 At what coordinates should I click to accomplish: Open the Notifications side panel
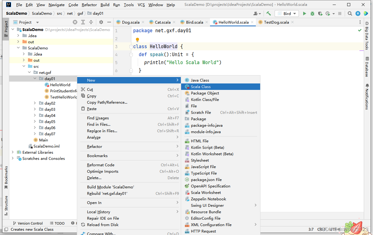(x=367, y=96)
